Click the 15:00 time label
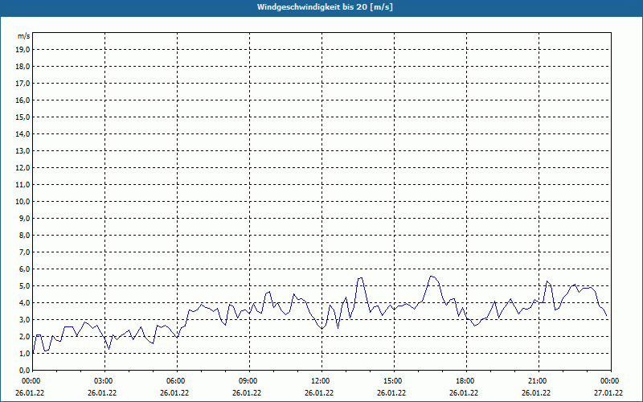Screen dimensions: 643x402 pos(391,381)
